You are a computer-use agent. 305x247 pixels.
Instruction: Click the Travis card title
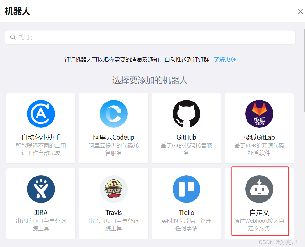tap(114, 213)
